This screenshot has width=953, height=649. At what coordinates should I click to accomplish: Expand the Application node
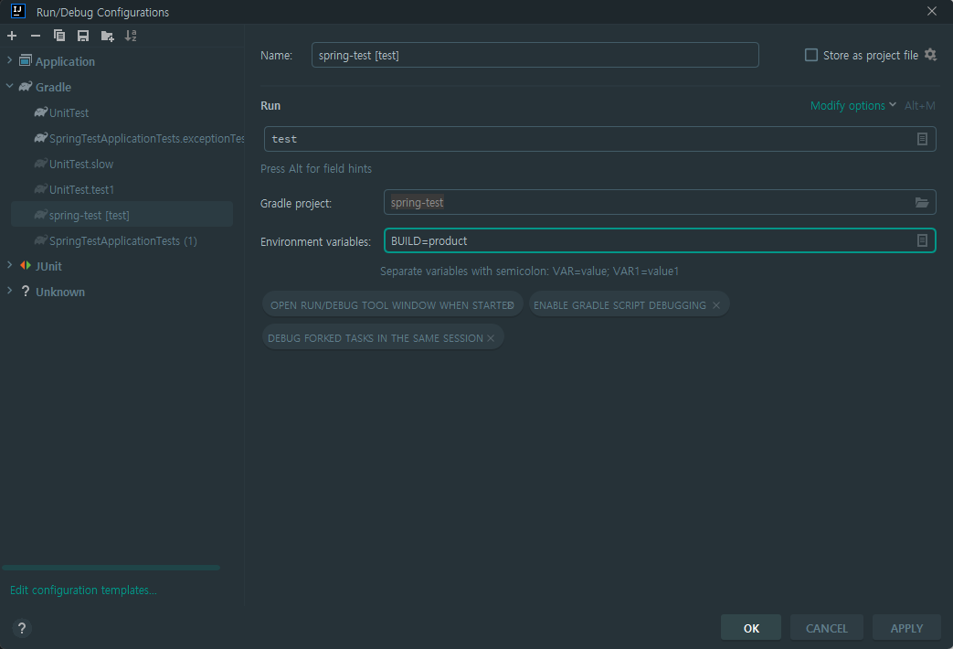coord(9,60)
